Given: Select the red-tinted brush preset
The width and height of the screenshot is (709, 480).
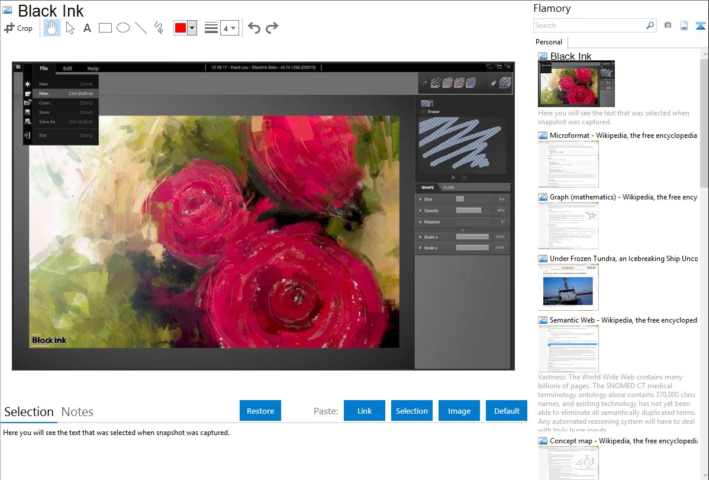Looking at the screenshot, I should pyautogui.click(x=459, y=82).
